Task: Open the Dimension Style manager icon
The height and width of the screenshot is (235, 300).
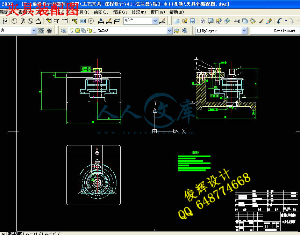Action: 163,21
